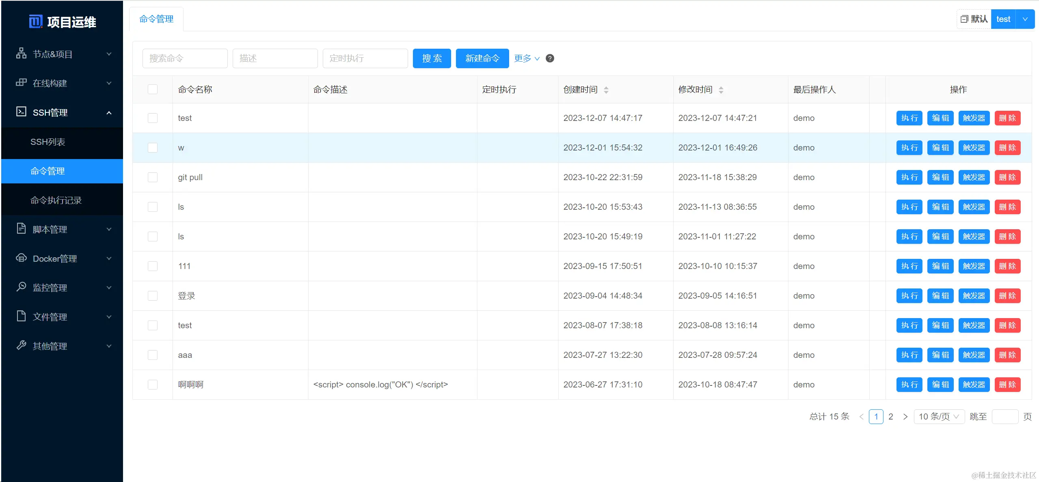Sort by 创建时间 using sort arrows
The width and height of the screenshot is (1039, 482).
tap(606, 90)
